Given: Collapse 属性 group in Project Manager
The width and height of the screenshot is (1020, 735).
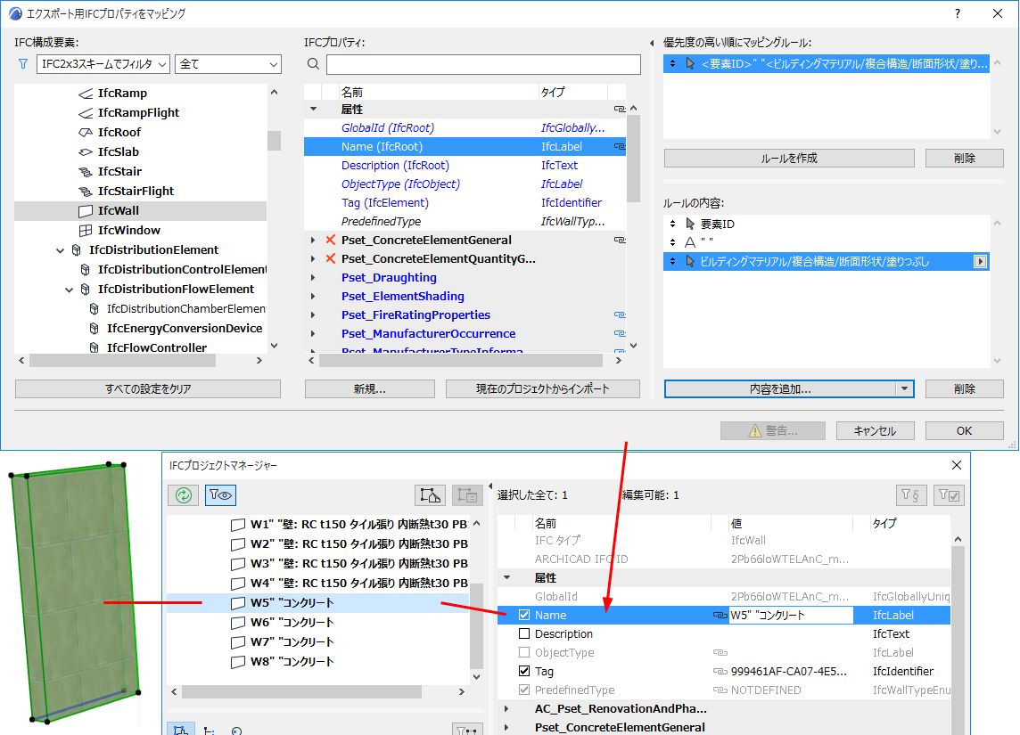Looking at the screenshot, I should (506, 577).
